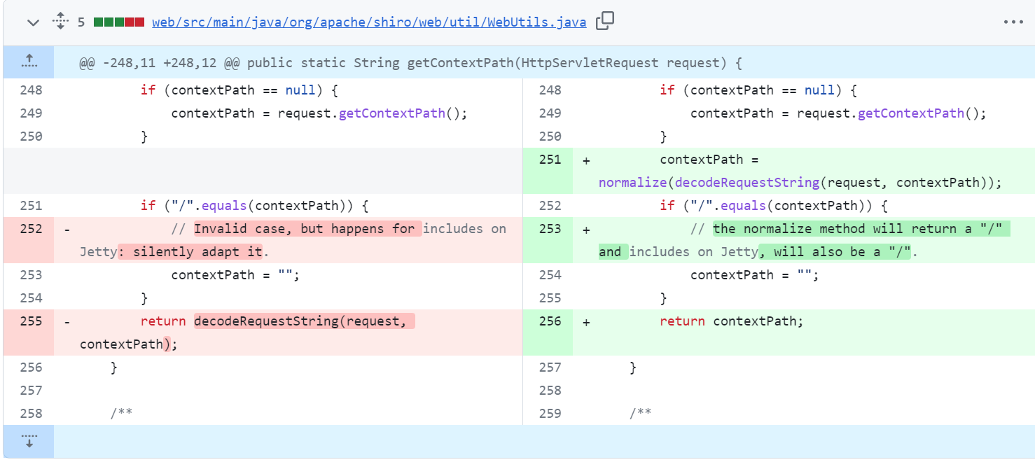Image resolution: width=1035 pixels, height=462 pixels.
Task: Expand hidden lines above the hunk
Action: coord(29,62)
